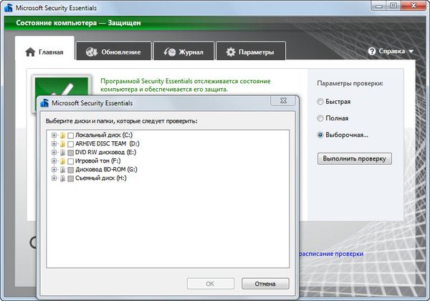Screen dimensions: 430x301
Task: Click the main window title bar castle icon
Action: [x=9, y=8]
